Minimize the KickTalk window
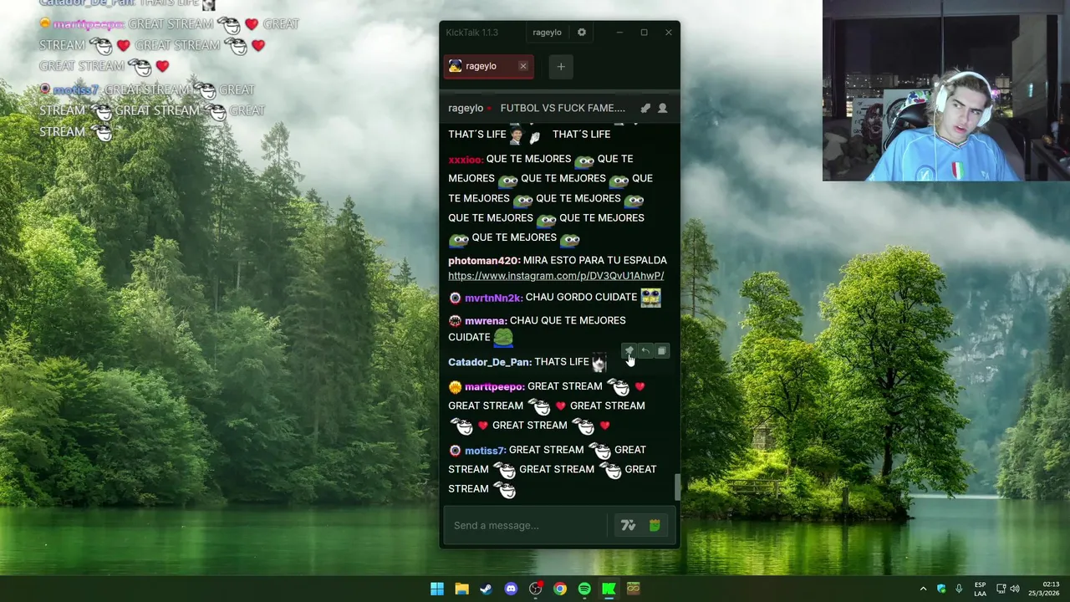The width and height of the screenshot is (1070, 602). (619, 33)
